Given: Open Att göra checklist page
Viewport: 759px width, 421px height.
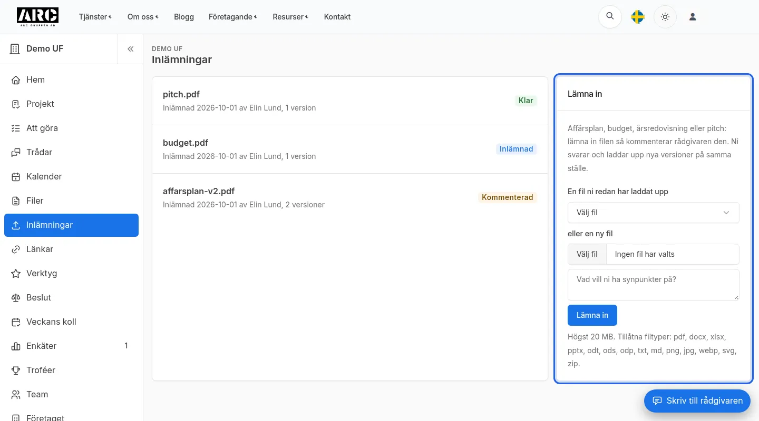Looking at the screenshot, I should [x=71, y=128].
